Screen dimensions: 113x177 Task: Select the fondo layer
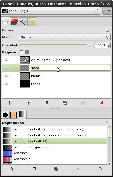coord(56,84)
